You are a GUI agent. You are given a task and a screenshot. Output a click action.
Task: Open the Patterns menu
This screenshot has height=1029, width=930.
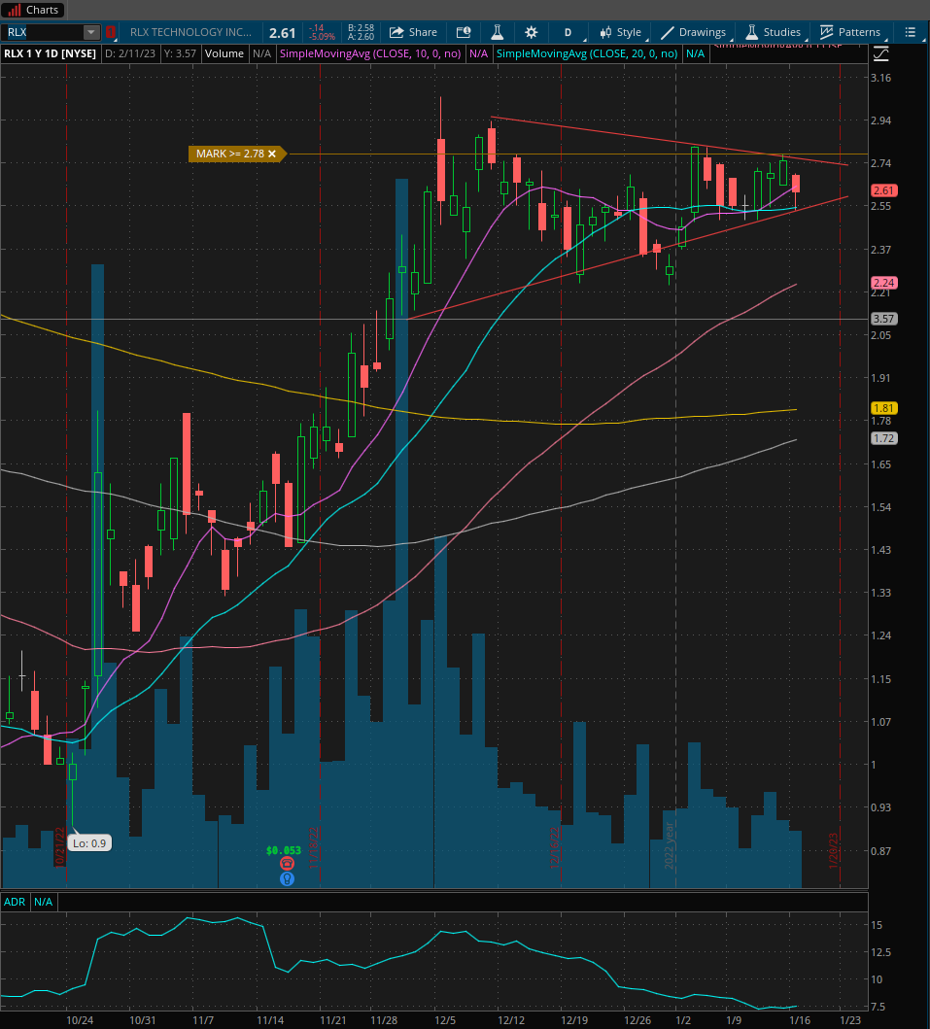coord(850,32)
